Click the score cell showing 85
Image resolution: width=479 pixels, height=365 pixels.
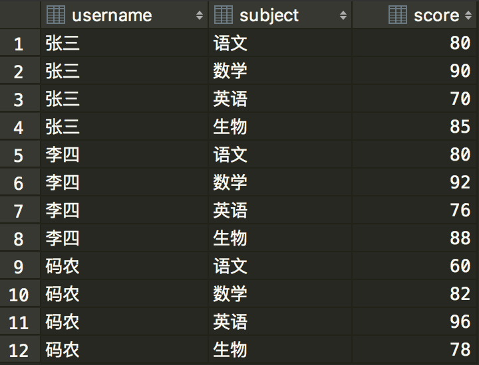(414, 127)
